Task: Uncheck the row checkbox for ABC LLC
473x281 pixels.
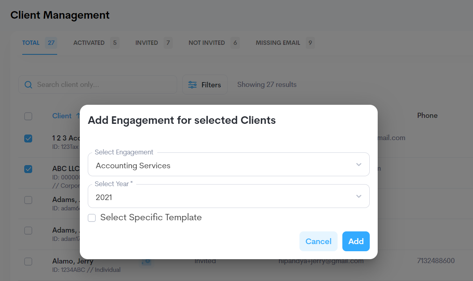Action: pyautogui.click(x=28, y=169)
